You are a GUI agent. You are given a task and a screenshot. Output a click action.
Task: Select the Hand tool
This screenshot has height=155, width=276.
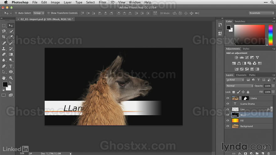pos(4,78)
